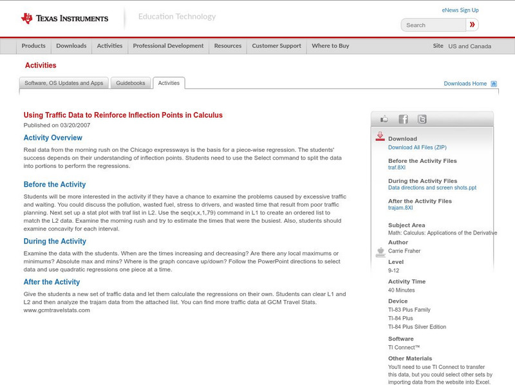Click the Other Materials label

pos(410,359)
